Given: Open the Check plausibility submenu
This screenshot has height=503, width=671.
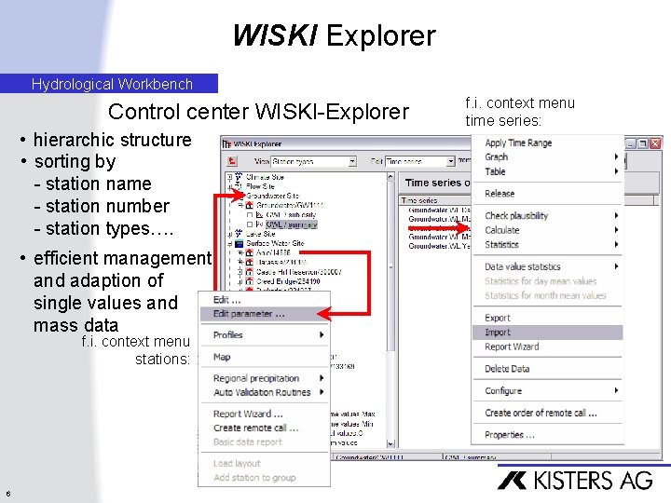Looking at the screenshot, I should [x=547, y=215].
